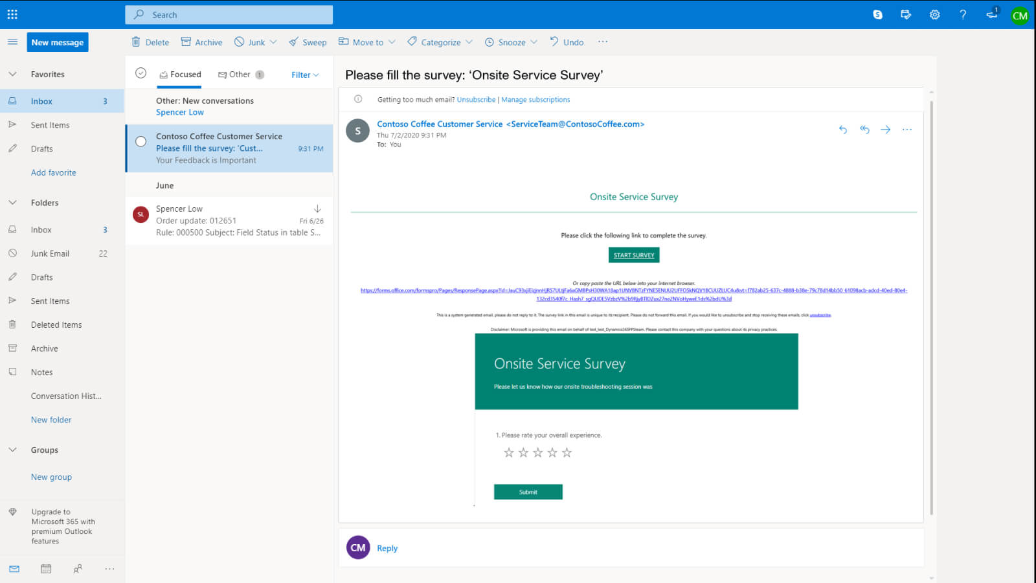Expand the Categorize dropdown
The height and width of the screenshot is (583, 1036).
click(x=469, y=42)
